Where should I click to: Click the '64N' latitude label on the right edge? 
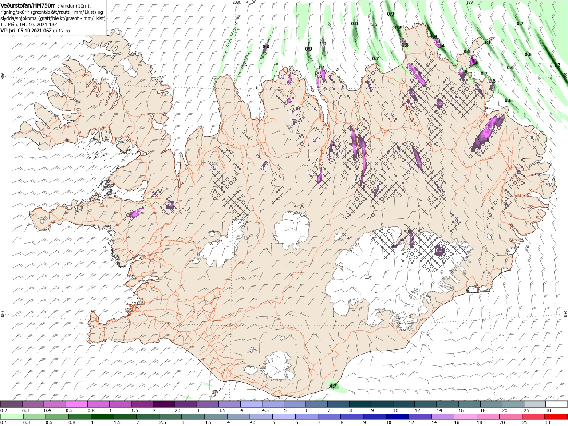point(566,313)
